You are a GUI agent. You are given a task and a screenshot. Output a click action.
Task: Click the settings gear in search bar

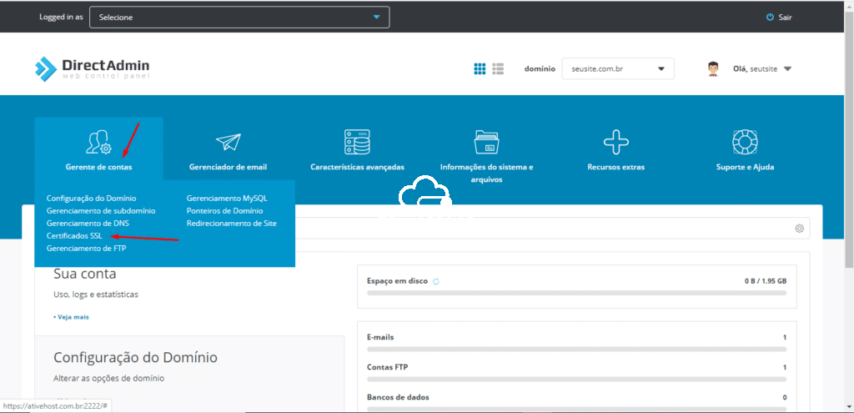pos(799,229)
